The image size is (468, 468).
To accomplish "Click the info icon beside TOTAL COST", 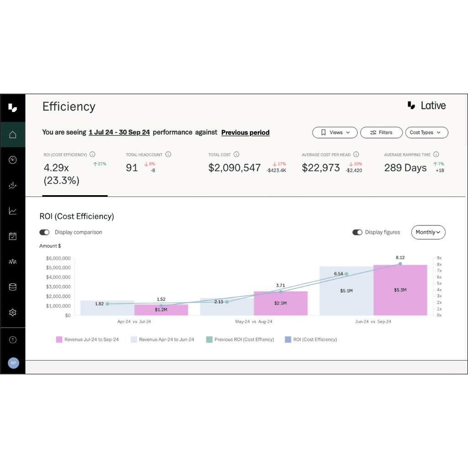I will point(236,154).
